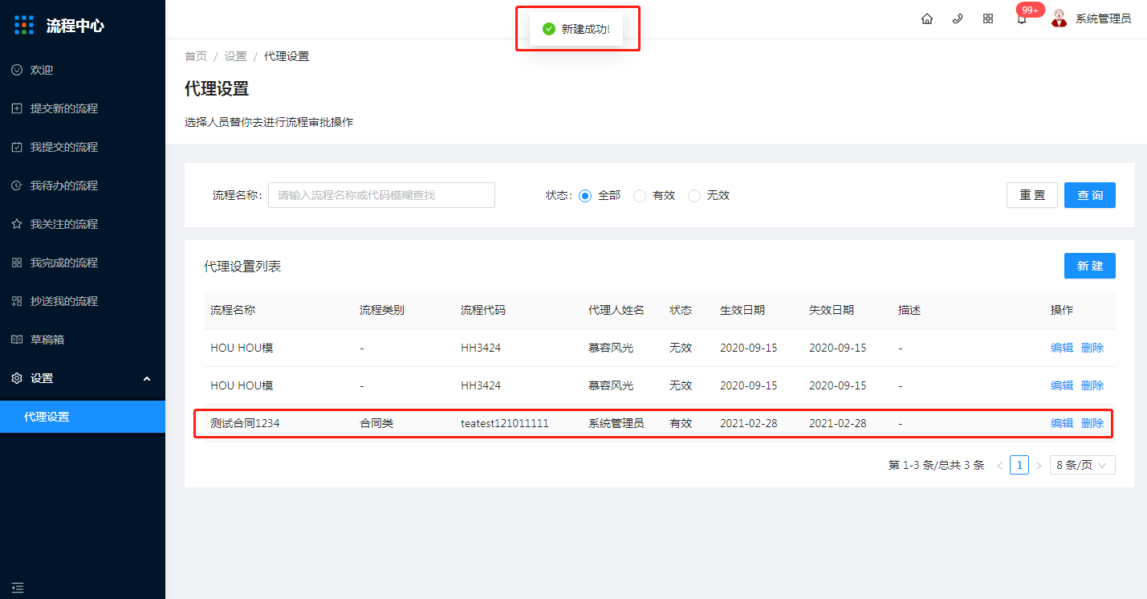This screenshot has width=1147, height=599.
Task: Select the 无效 status radio
Action: click(694, 195)
